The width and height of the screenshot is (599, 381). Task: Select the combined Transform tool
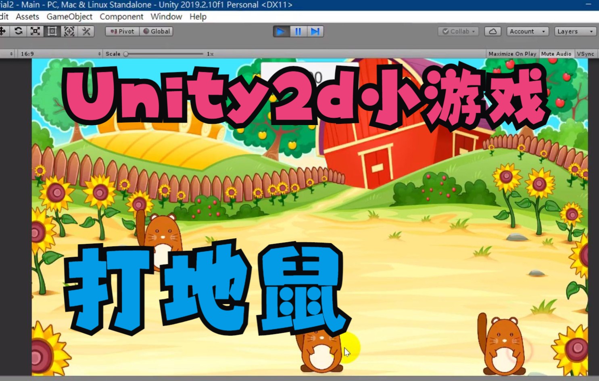point(69,31)
